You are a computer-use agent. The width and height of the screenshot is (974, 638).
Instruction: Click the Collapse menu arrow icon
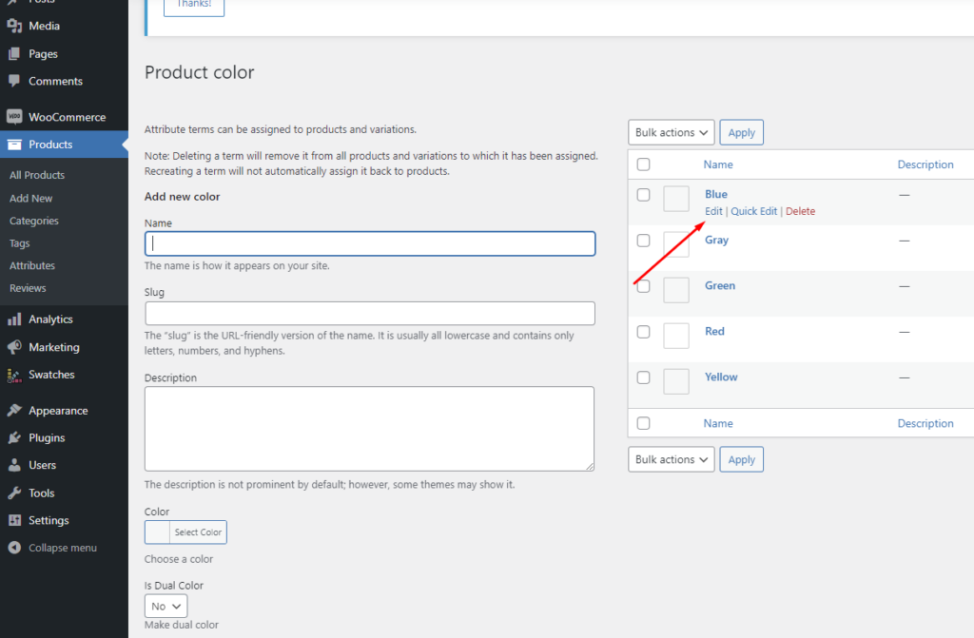(x=14, y=548)
